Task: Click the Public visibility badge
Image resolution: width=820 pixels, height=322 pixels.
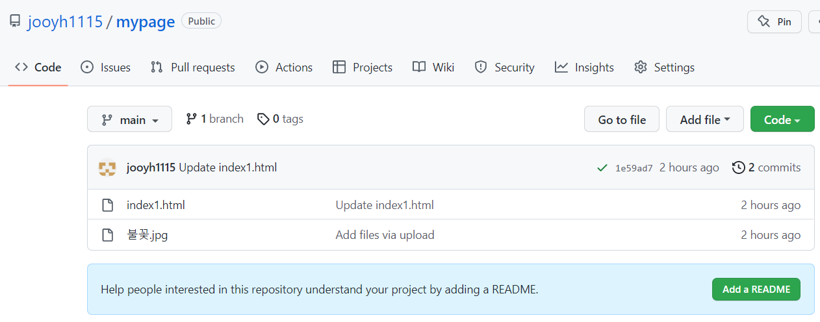Action: pos(201,21)
